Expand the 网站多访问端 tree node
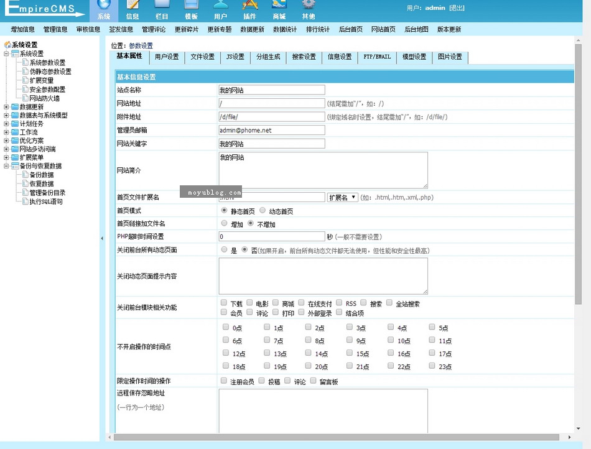 coord(6,149)
